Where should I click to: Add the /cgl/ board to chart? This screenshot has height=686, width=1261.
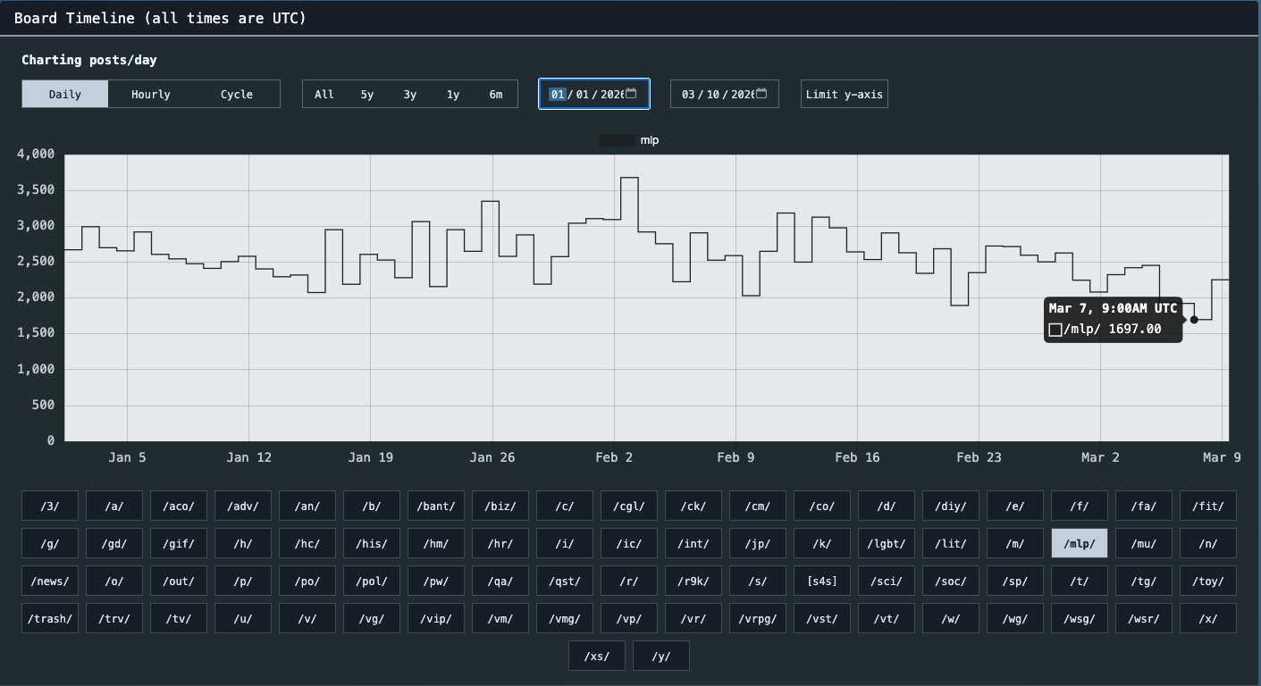629,506
